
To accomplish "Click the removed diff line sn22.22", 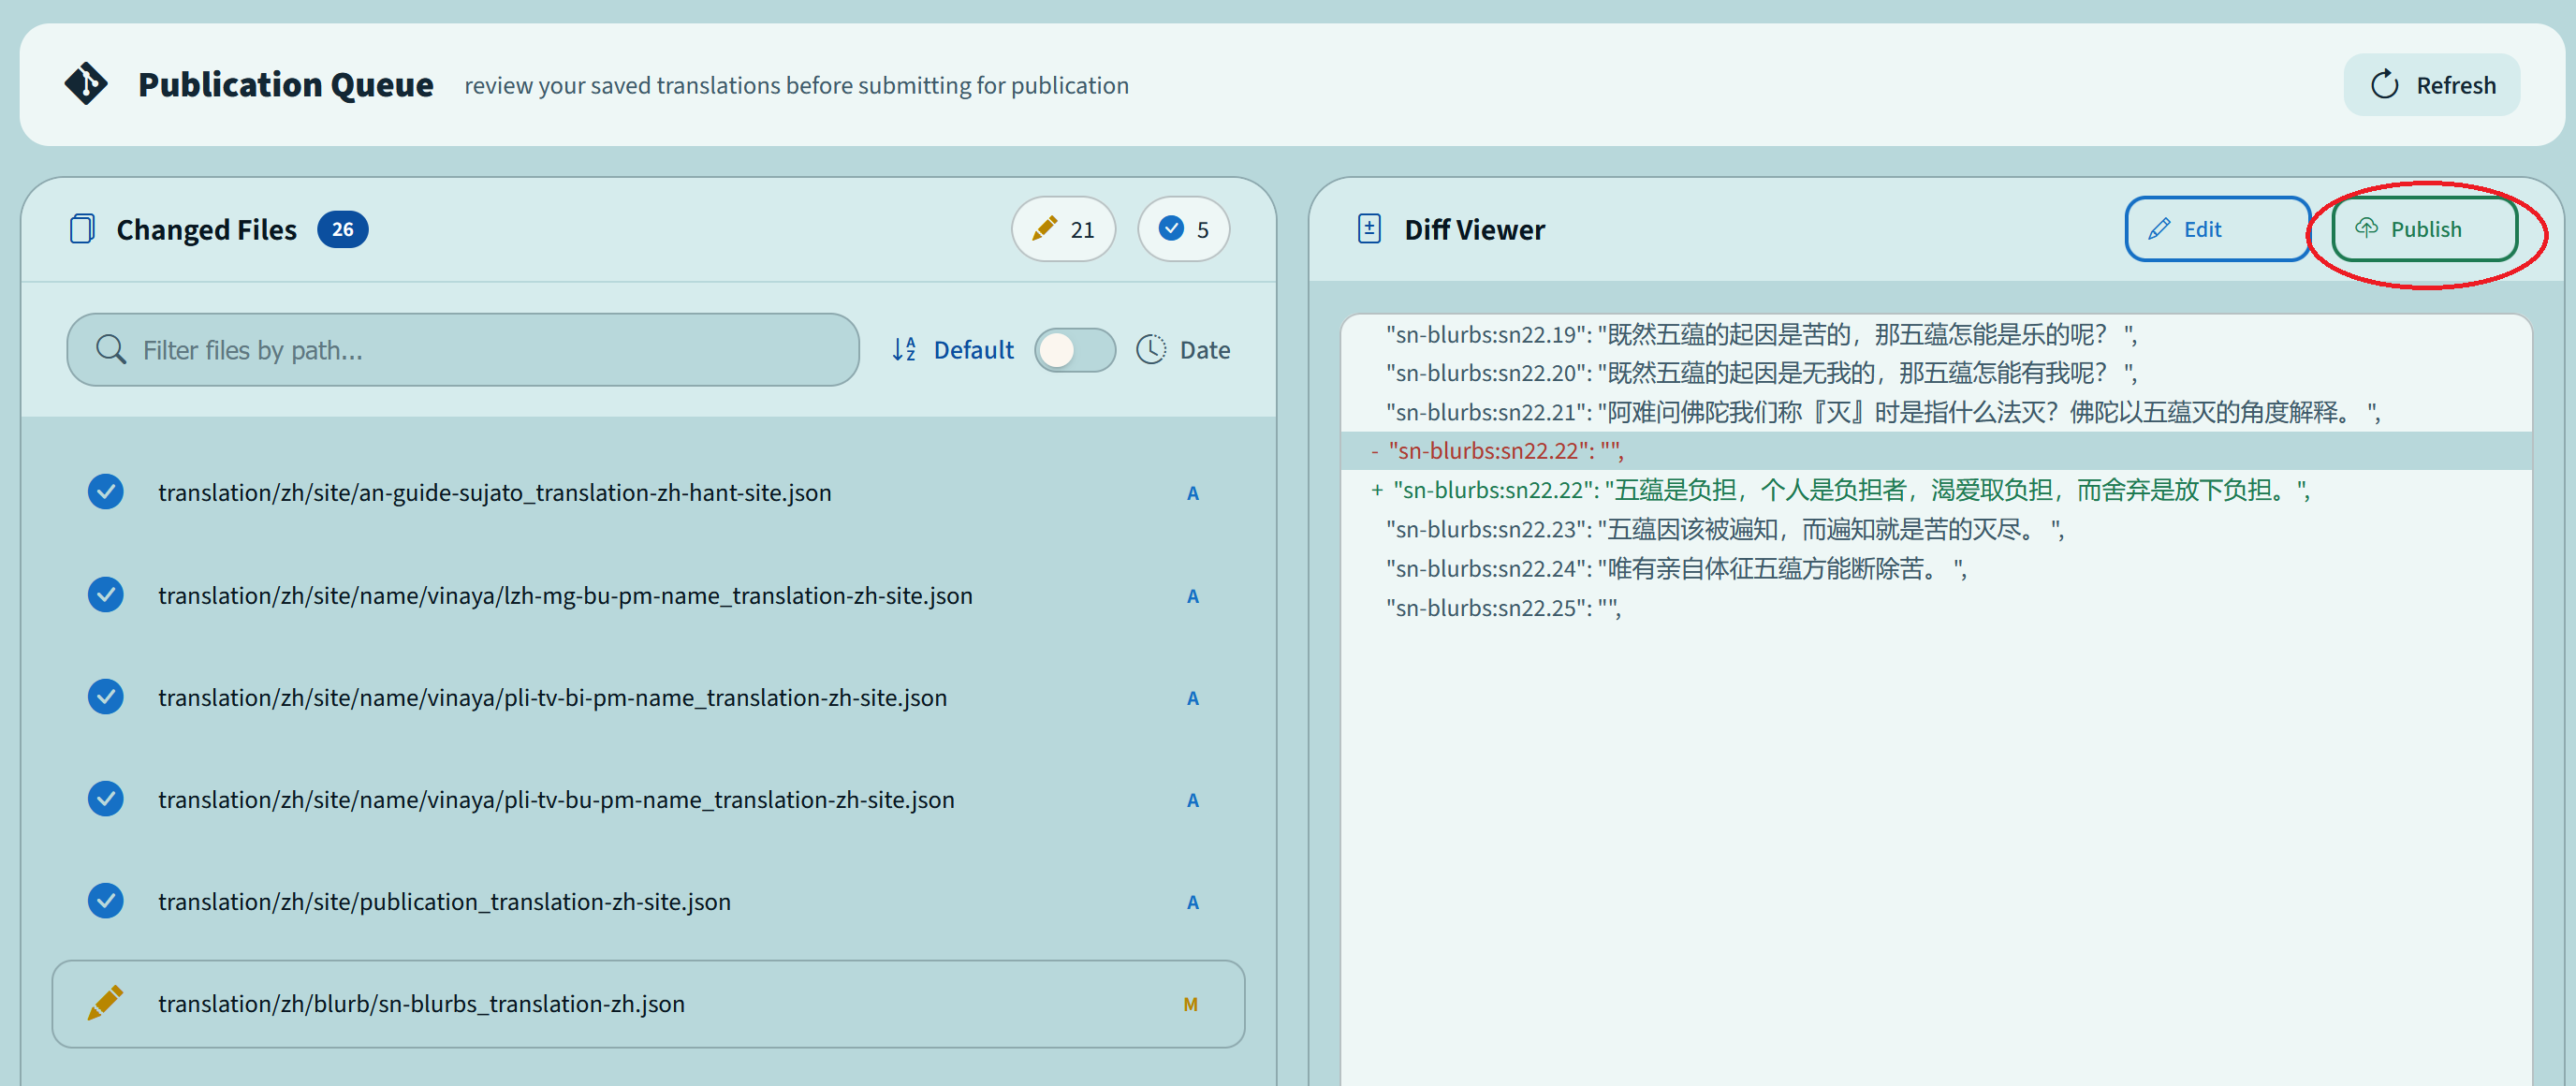I will (x=1936, y=451).
